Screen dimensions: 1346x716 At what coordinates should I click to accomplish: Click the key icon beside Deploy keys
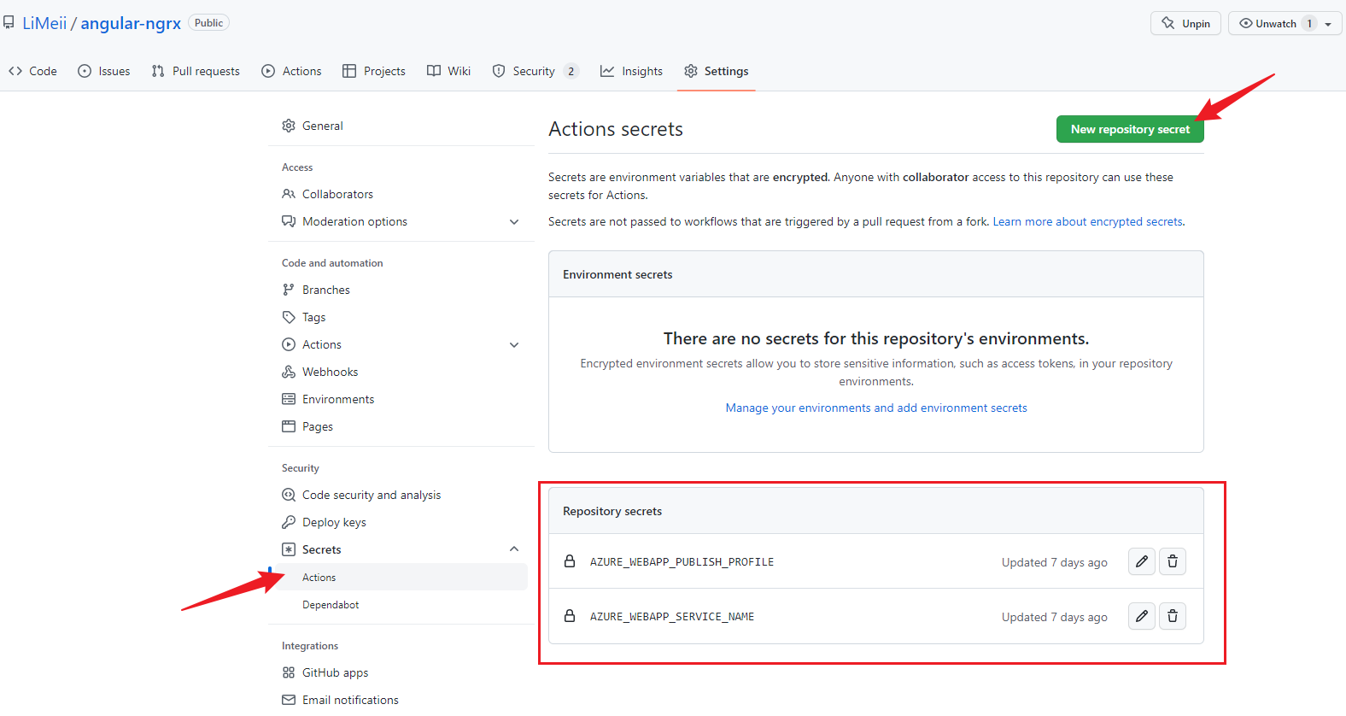[x=289, y=522]
